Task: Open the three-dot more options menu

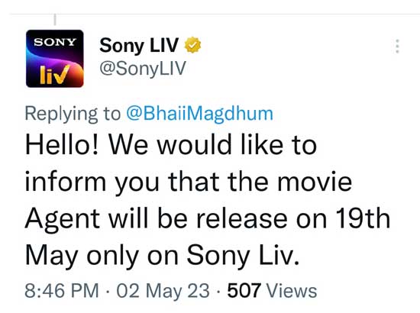Action: (x=398, y=47)
